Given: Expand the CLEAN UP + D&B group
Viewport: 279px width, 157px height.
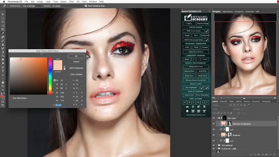Looking at the screenshot, I should (x=217, y=149).
